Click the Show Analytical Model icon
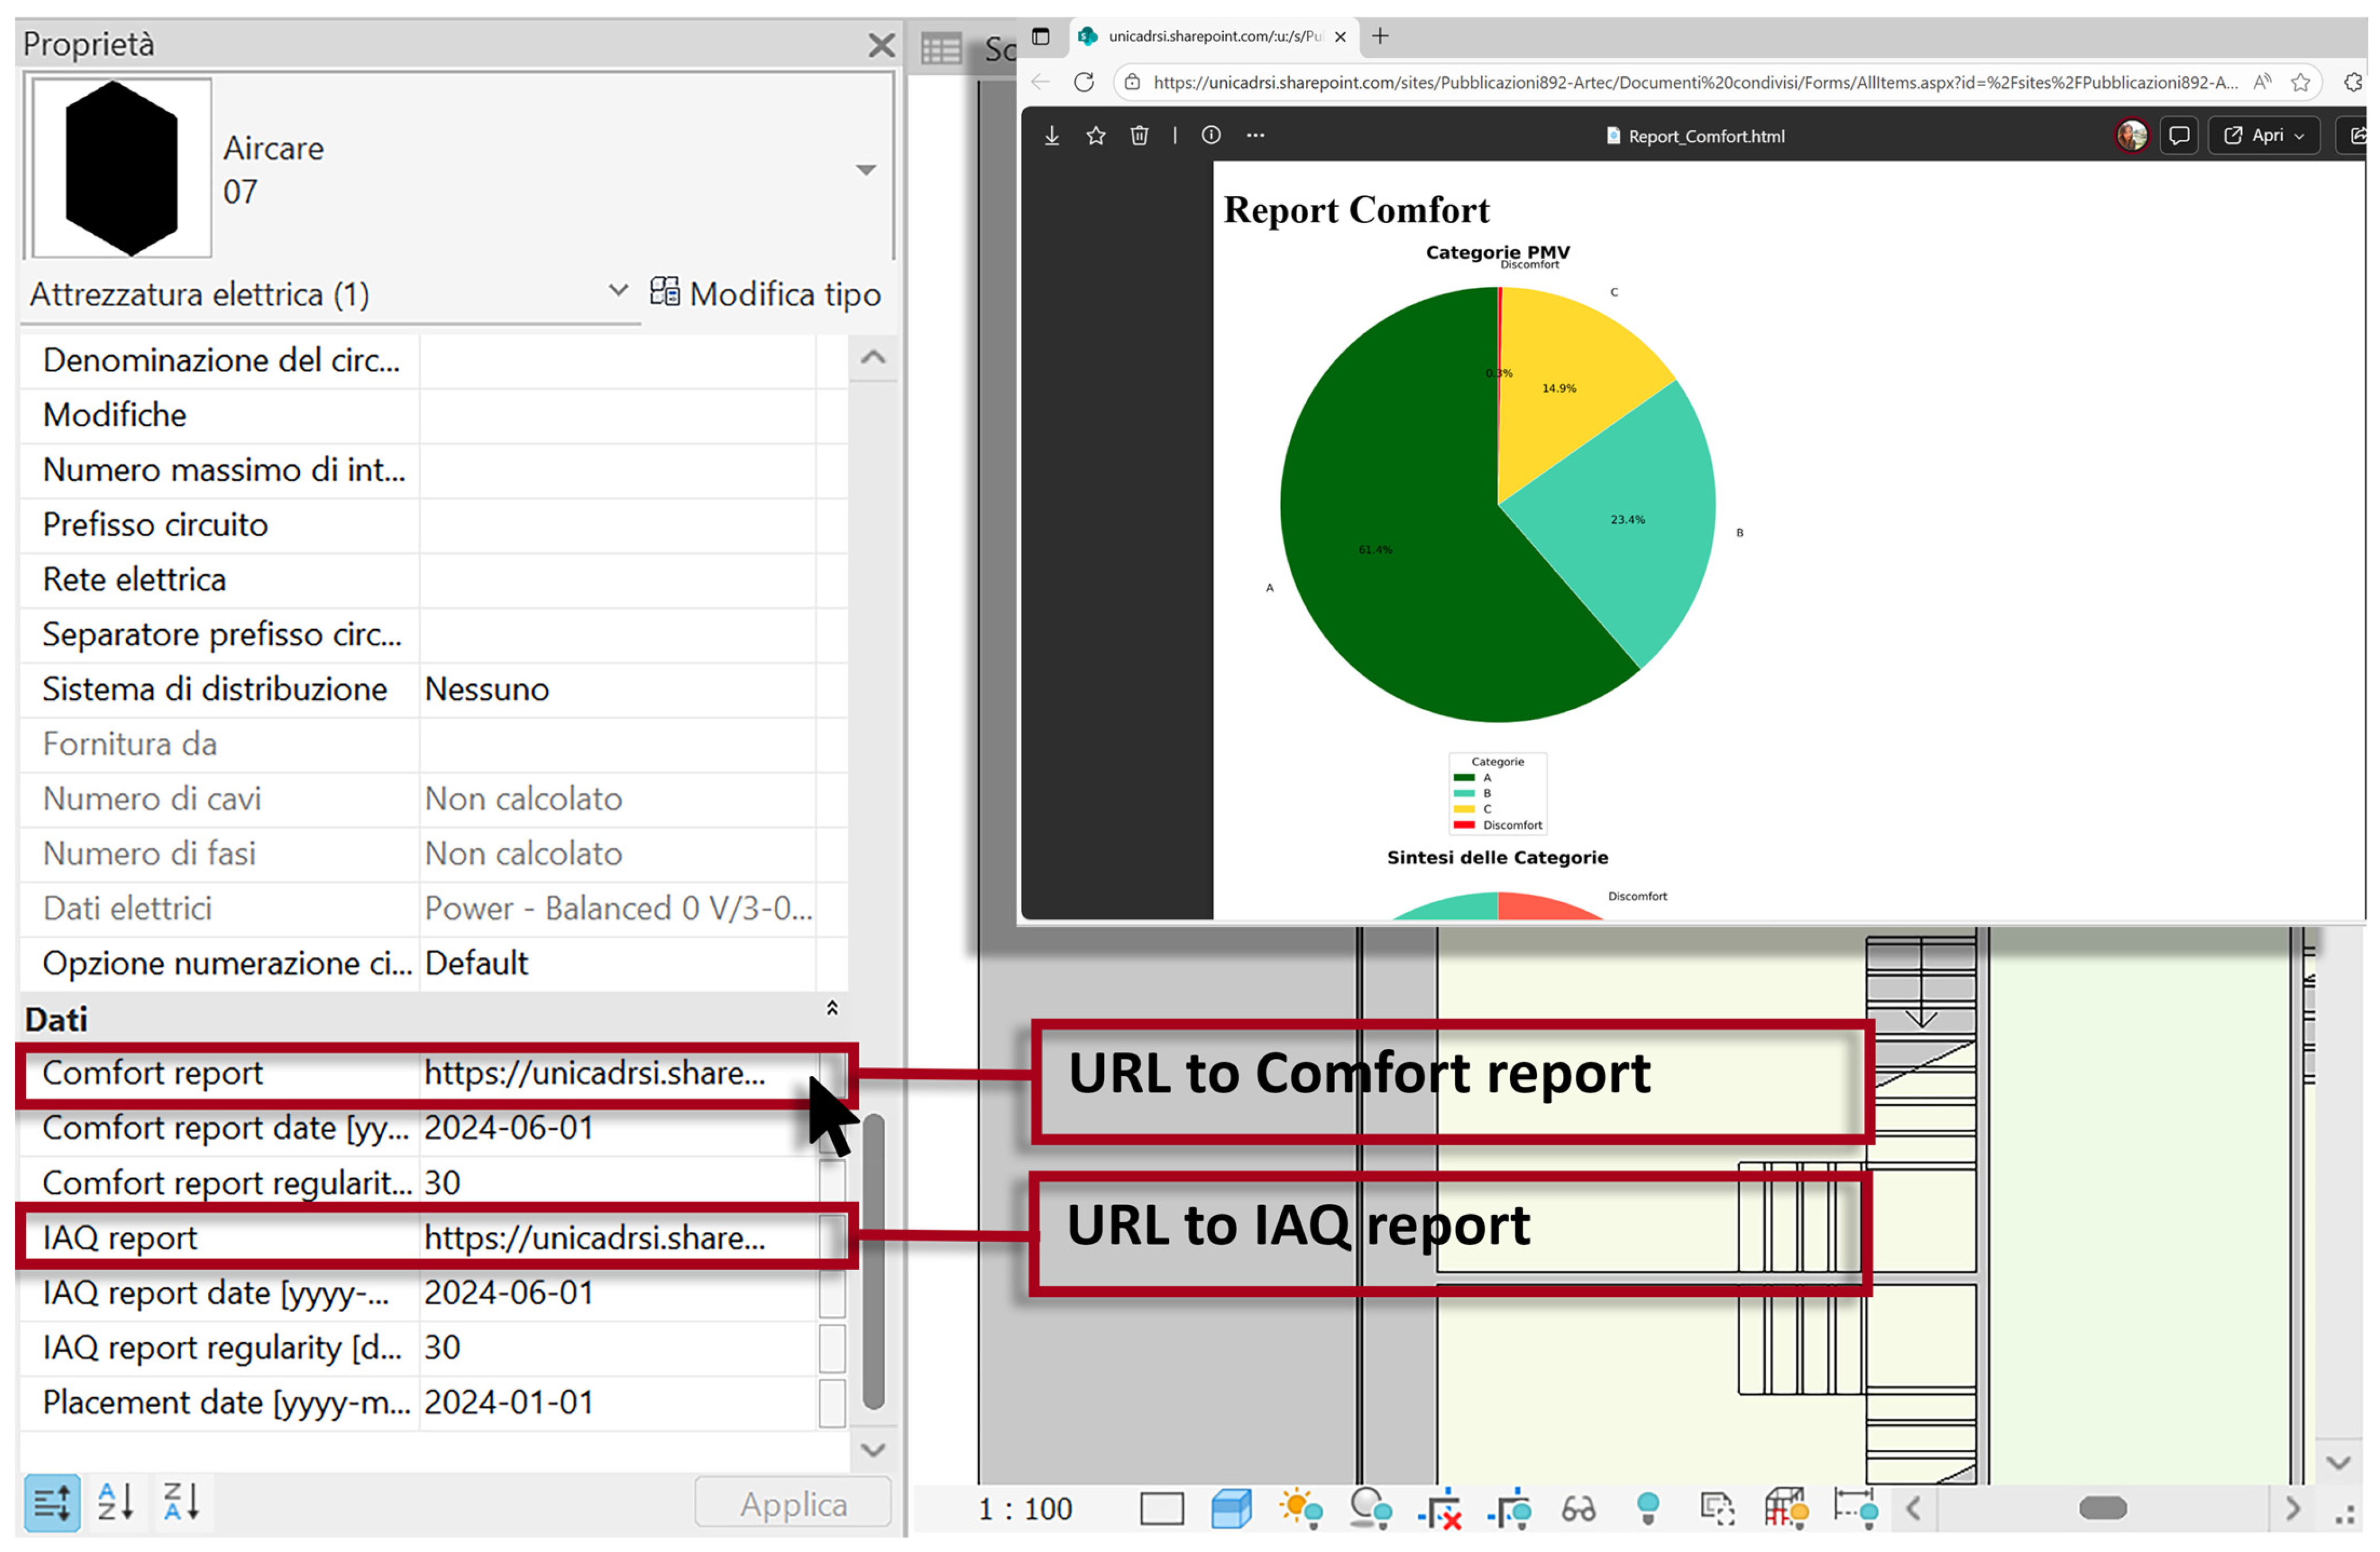2380x1552 pixels. pos(1786,1508)
